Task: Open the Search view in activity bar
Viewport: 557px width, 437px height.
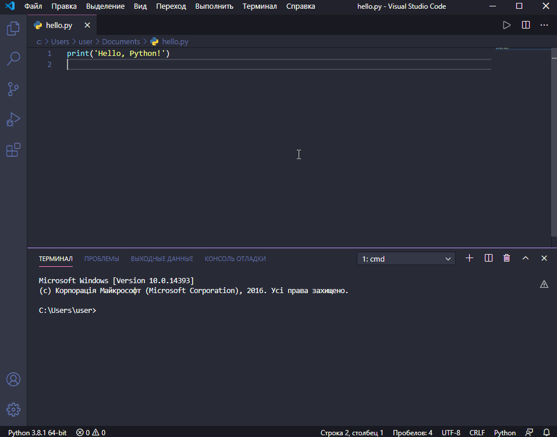Action: (x=13, y=59)
